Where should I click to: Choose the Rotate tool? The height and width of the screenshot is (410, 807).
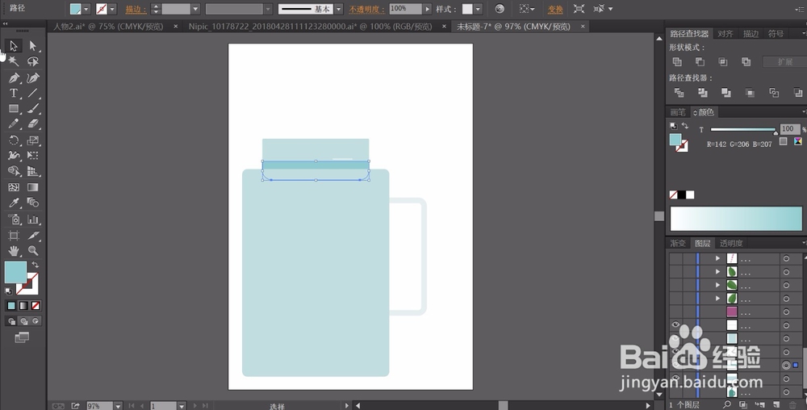coord(14,140)
